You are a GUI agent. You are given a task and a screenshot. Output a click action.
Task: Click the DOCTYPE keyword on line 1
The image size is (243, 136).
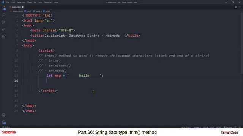tap(33, 15)
